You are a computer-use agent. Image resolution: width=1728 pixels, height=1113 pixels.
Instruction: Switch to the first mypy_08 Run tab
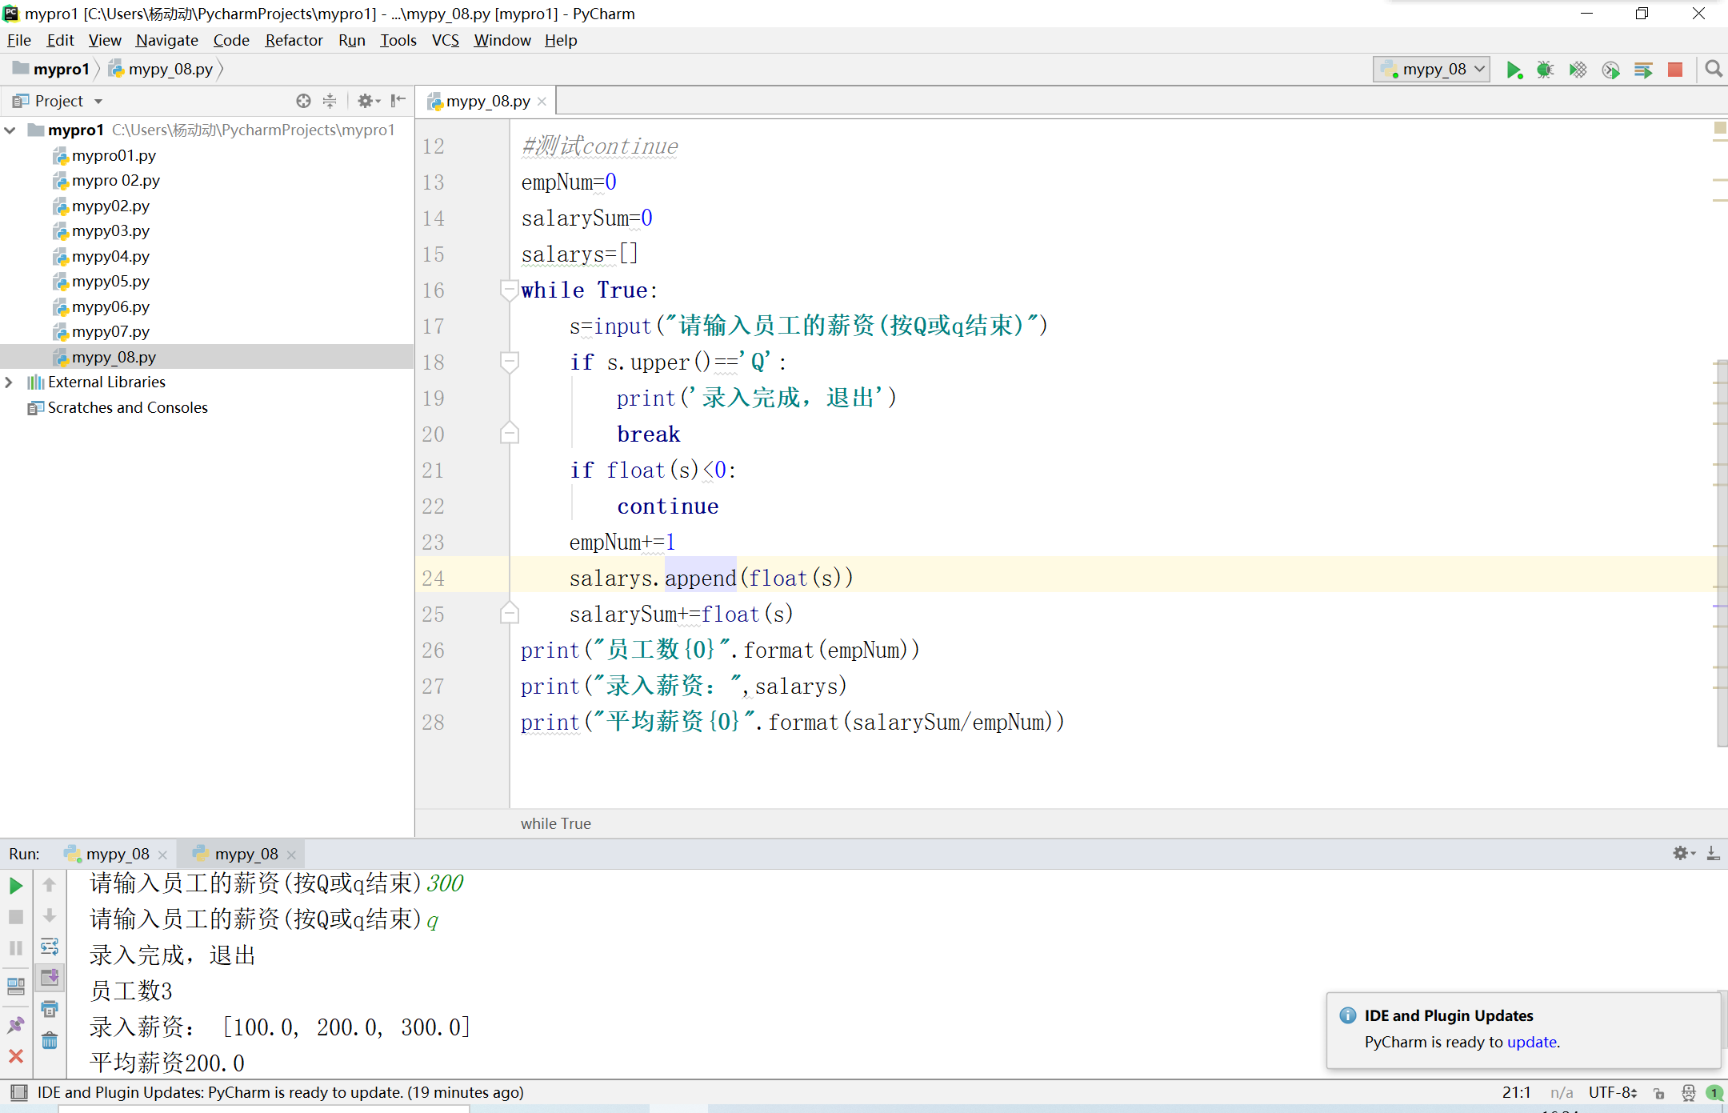117,854
